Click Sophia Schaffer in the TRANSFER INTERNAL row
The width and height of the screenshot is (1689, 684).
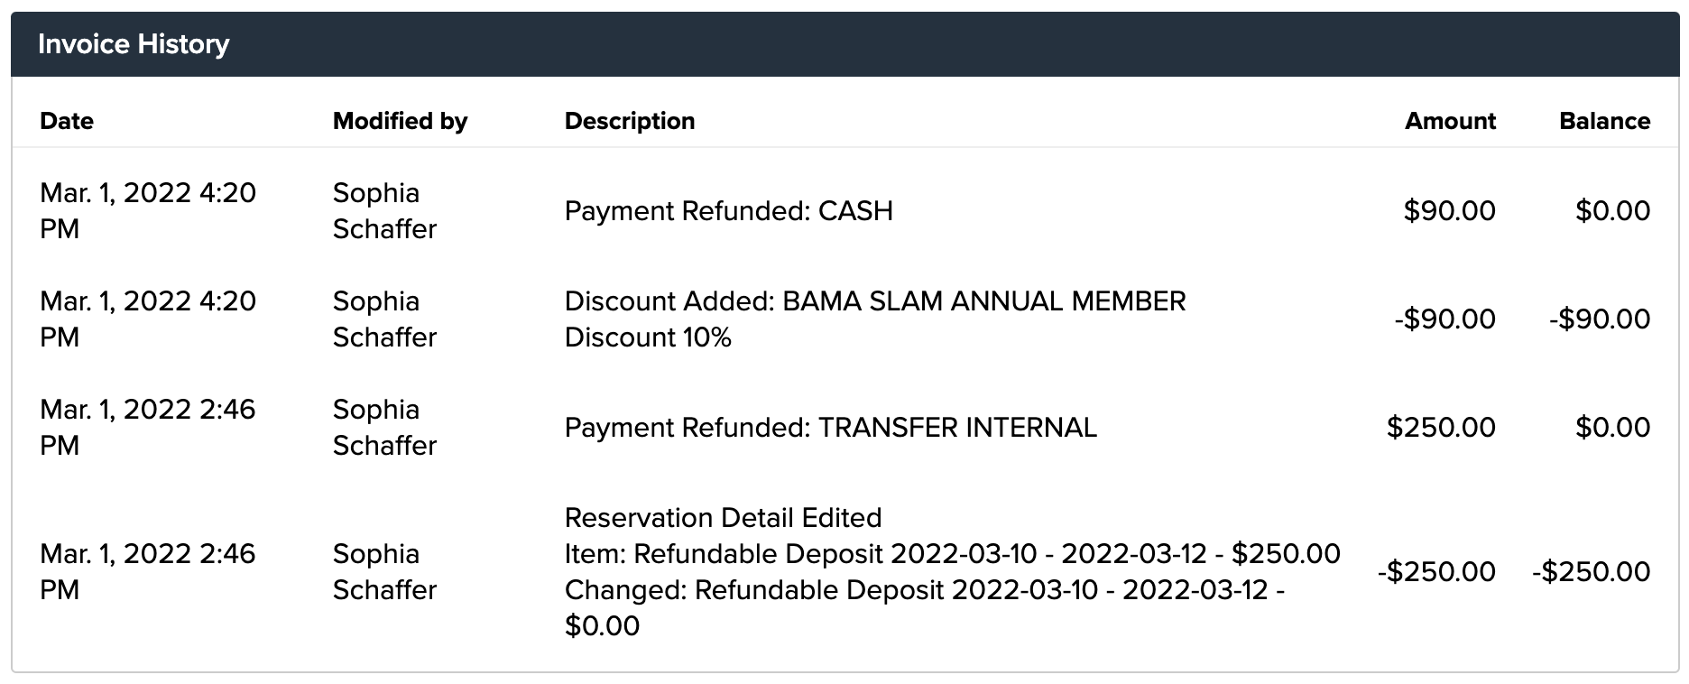[x=384, y=428]
